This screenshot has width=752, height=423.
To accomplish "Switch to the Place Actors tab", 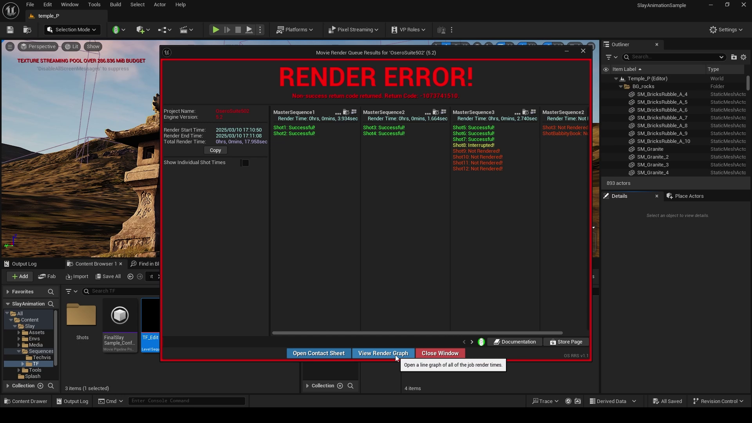I will 685,196.
